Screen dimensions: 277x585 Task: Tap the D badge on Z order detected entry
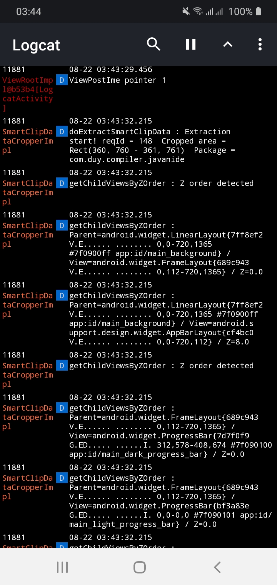coord(62,183)
